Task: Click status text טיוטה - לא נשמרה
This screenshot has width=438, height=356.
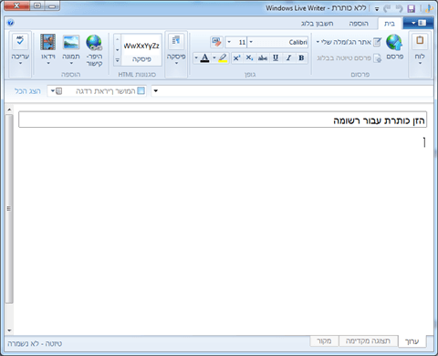Action: click(x=35, y=343)
